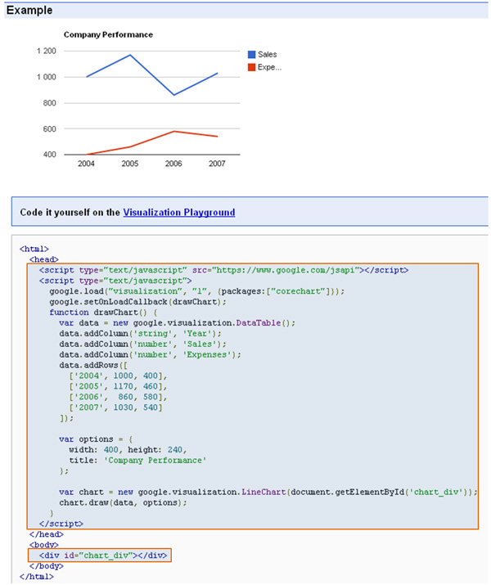Screen dimensions: 491x585
Task: Click the addColumn 'Sales' code line
Action: (142, 344)
